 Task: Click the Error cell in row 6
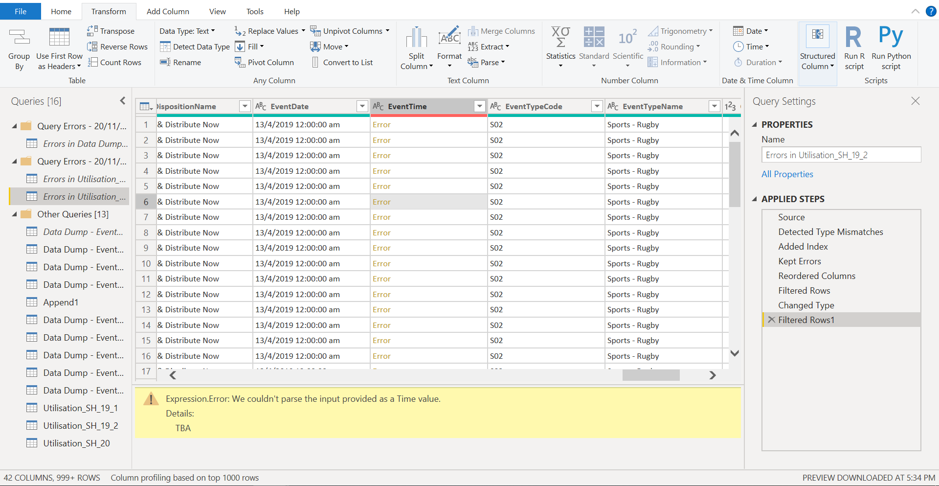point(428,202)
